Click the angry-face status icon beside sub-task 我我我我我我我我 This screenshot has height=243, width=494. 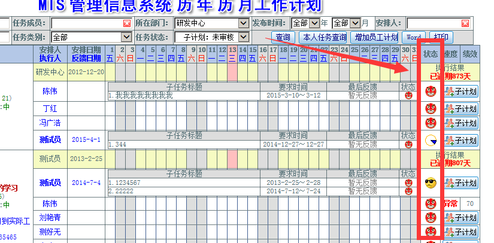(431, 92)
